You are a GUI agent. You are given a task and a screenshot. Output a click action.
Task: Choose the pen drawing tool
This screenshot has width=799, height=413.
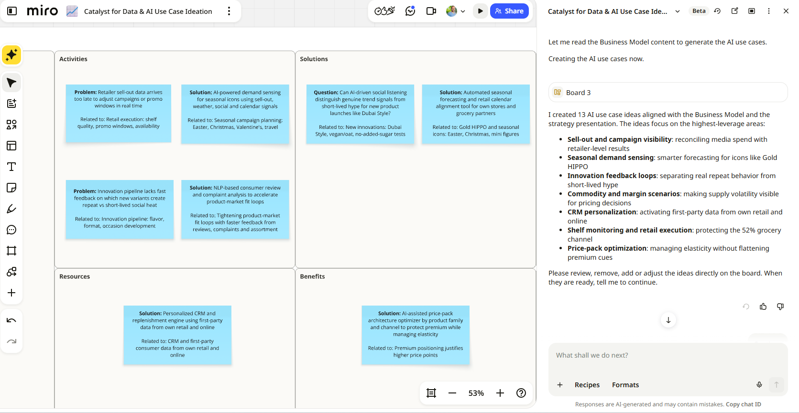pos(11,209)
